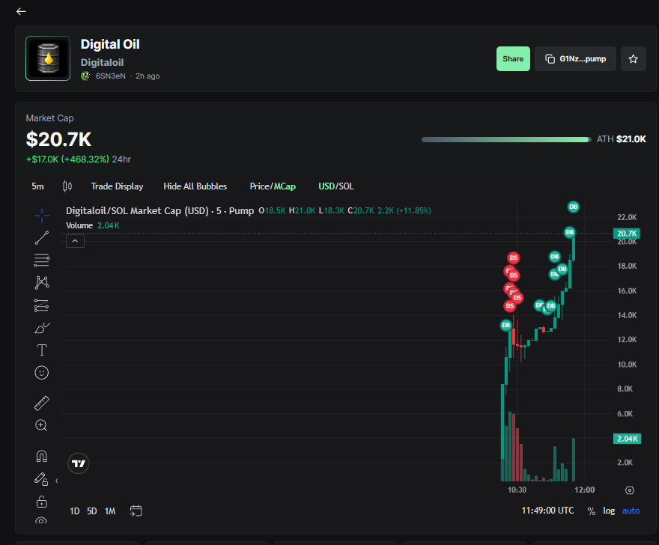Toggle log scale mode
This screenshot has width=659, height=545.
coord(609,511)
